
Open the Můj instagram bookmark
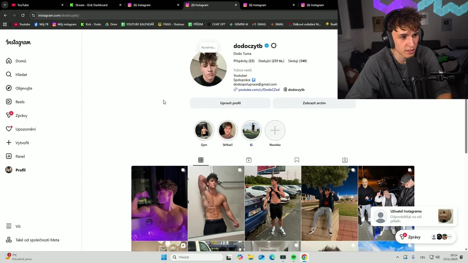64,24
